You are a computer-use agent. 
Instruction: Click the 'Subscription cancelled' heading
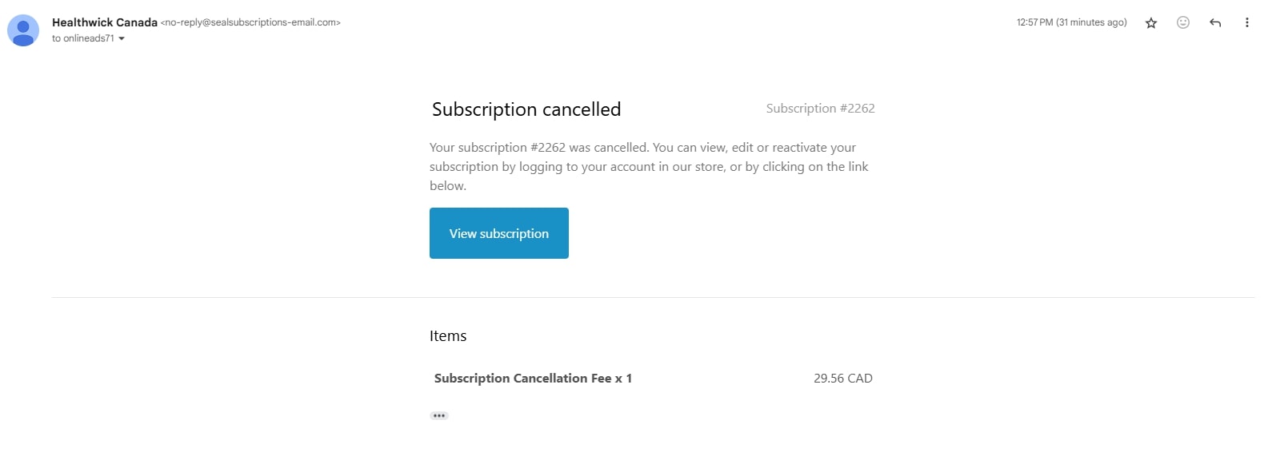(x=526, y=109)
